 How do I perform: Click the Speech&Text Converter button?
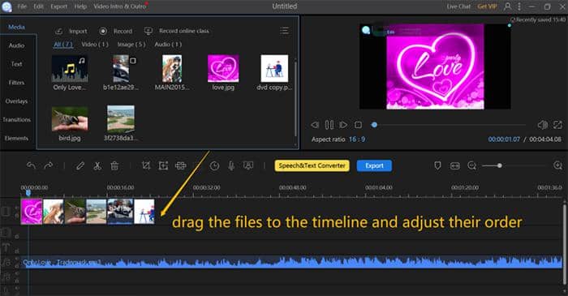point(312,165)
